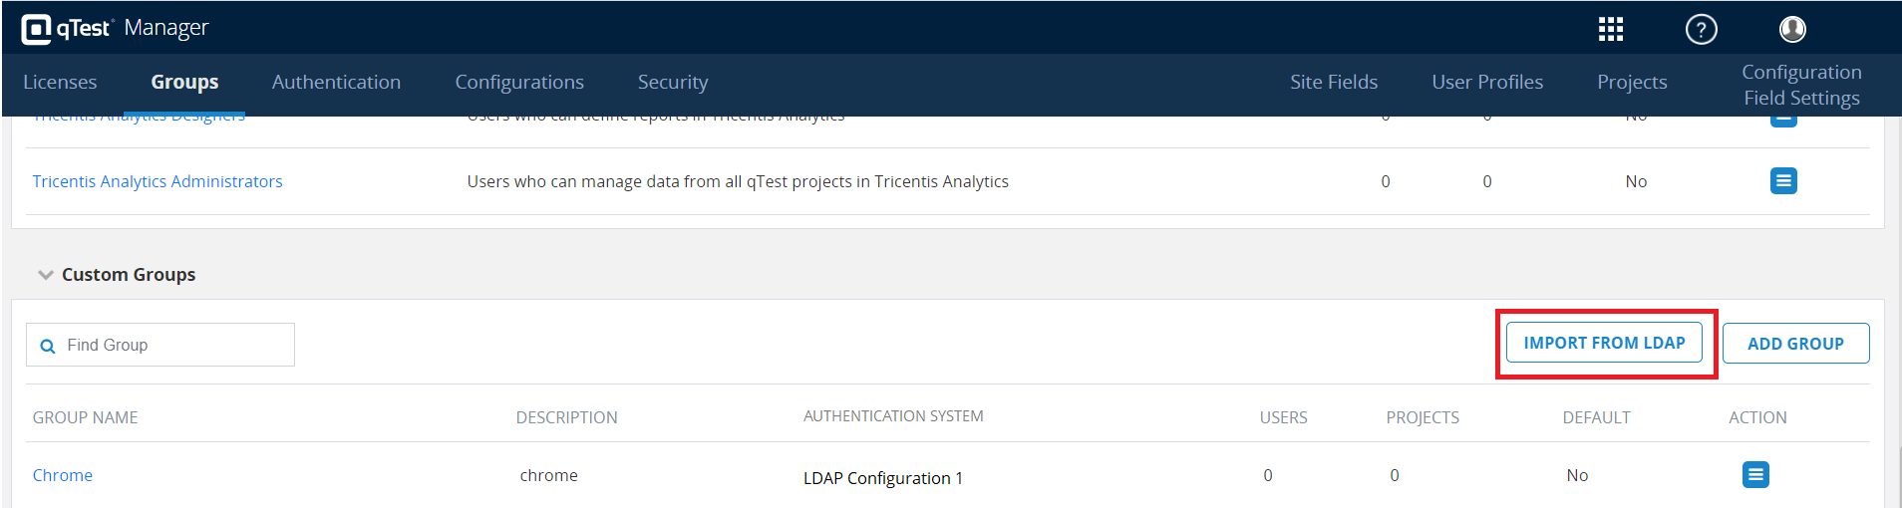Navigate to User Profiles tab
The image size is (1902, 508).
pyautogui.click(x=1487, y=83)
